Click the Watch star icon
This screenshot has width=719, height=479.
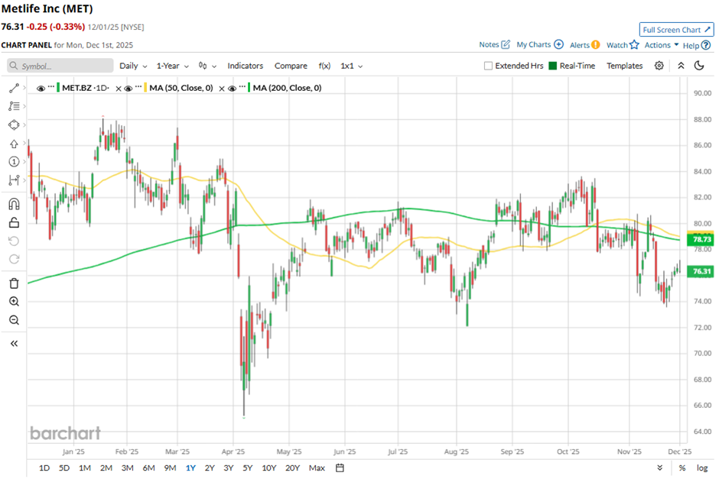point(634,45)
